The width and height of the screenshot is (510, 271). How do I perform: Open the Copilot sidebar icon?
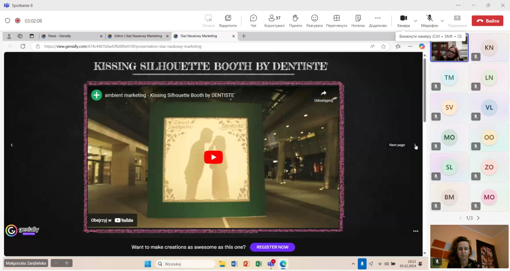tap(422, 46)
